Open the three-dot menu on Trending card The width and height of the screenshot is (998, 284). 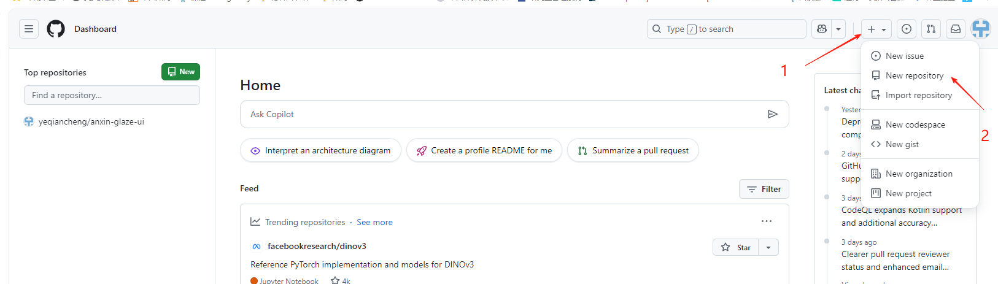tap(767, 221)
